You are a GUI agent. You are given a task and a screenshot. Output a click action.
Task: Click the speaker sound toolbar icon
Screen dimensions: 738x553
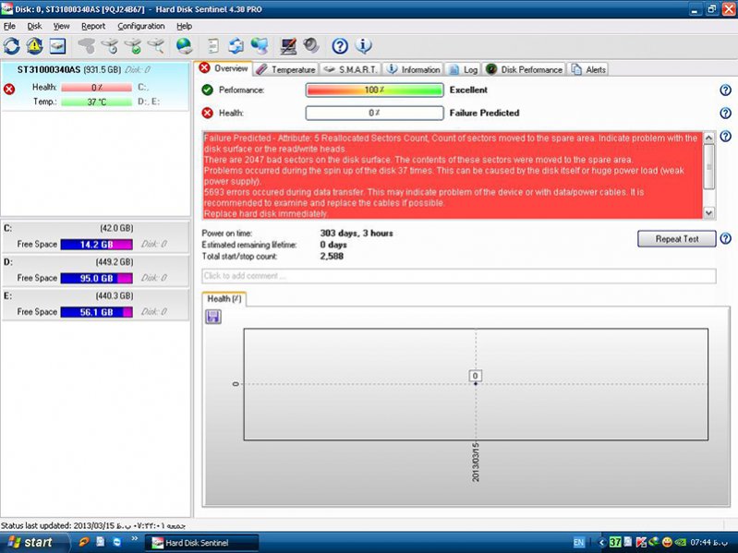311,46
